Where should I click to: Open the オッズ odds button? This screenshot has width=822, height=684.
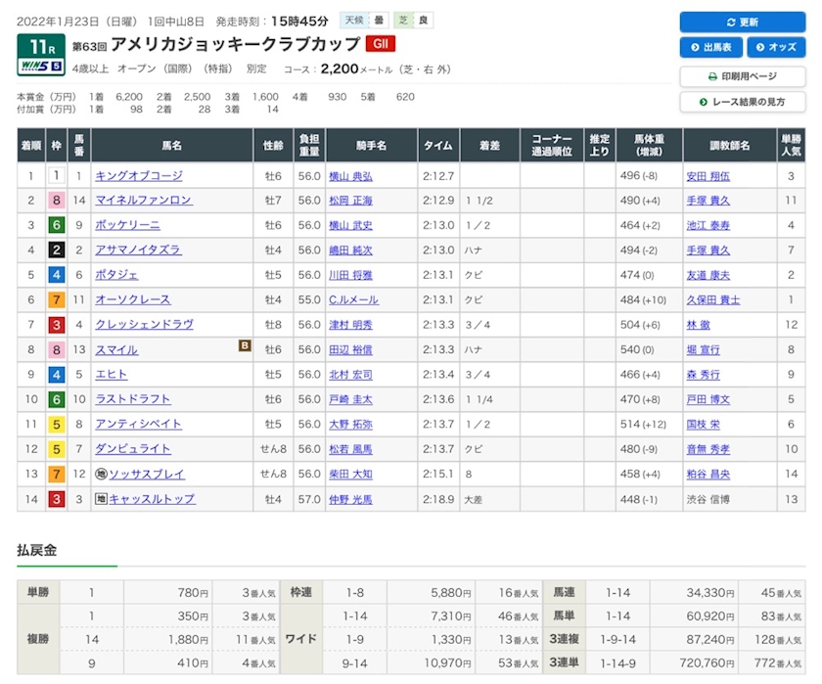coord(776,47)
